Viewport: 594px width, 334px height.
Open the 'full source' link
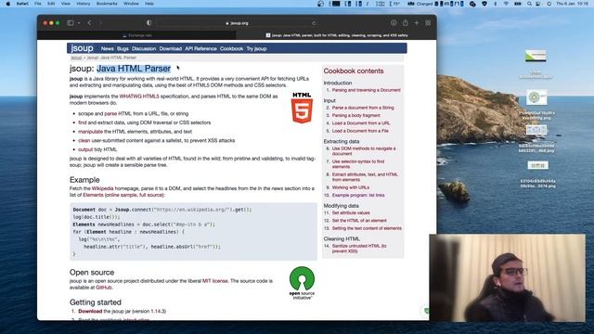pos(150,195)
